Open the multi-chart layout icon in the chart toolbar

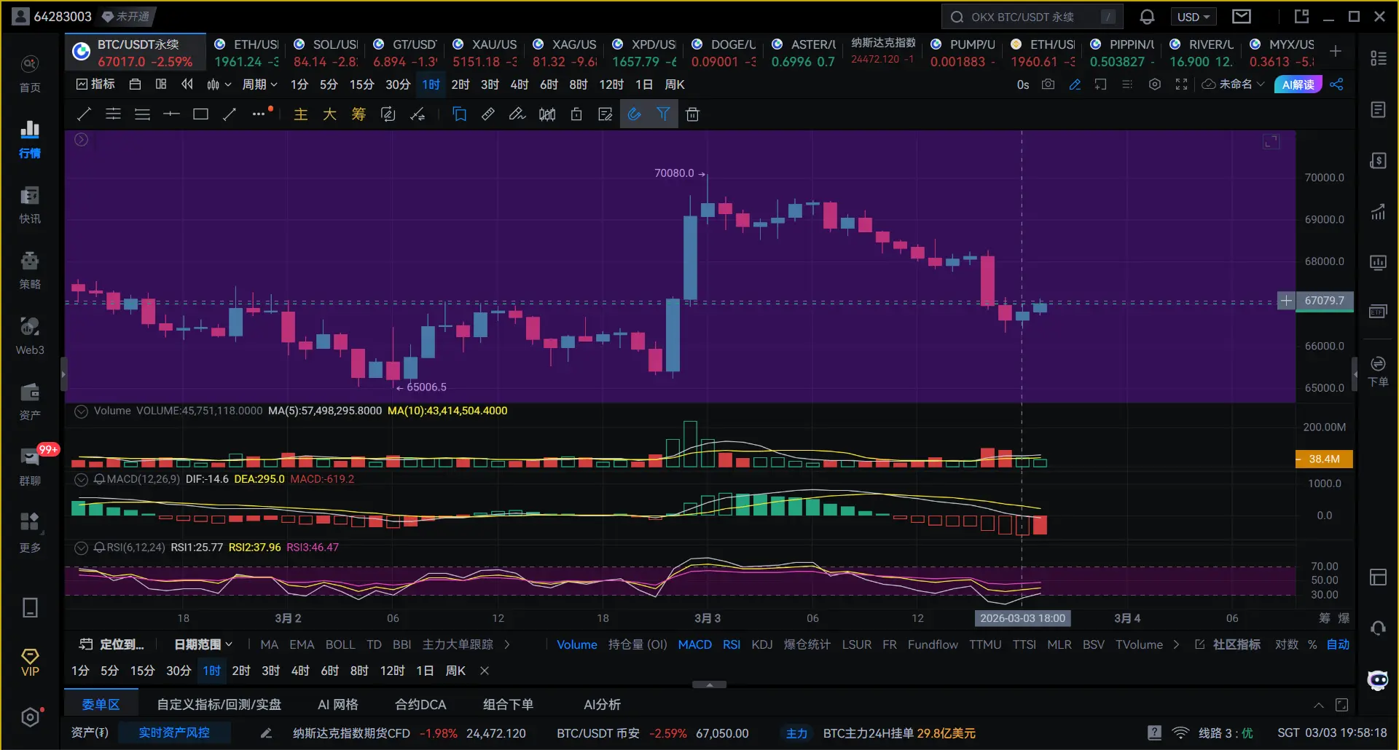pyautogui.click(x=161, y=84)
